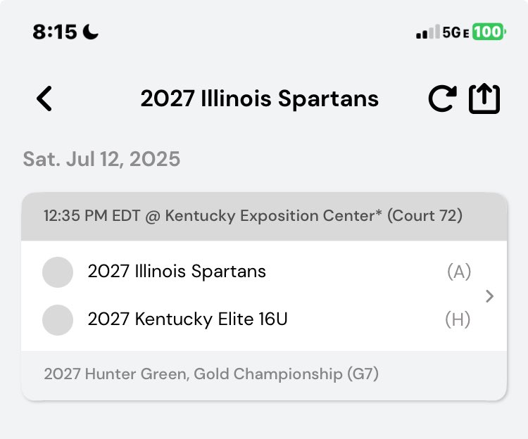This screenshot has width=528, height=439.
Task: Tap the moon Do Not Disturb icon
Action: coord(92,32)
